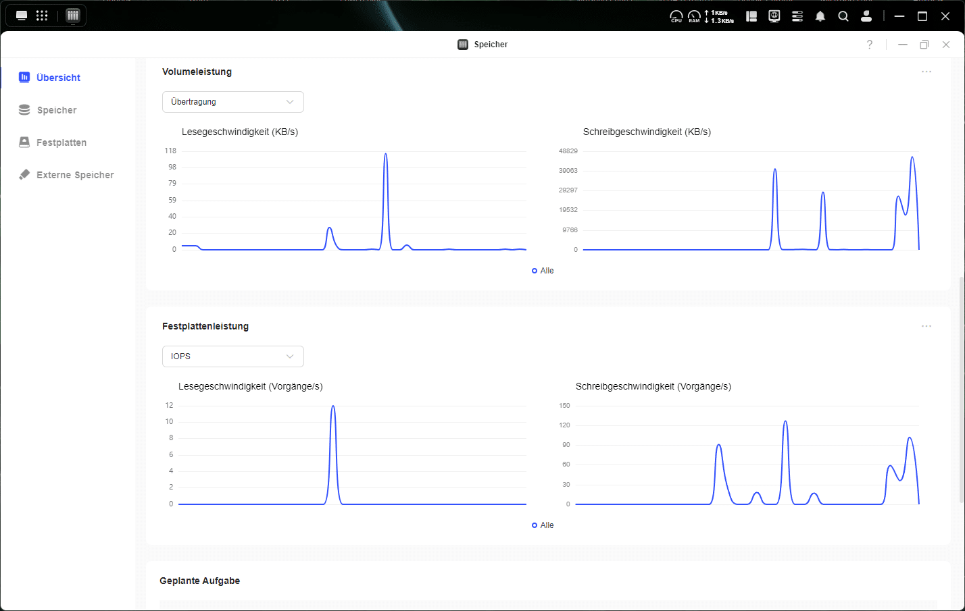Viewport: 965px width, 611px height.
Task: Open Volumeleistung more options menu
Action: click(926, 72)
